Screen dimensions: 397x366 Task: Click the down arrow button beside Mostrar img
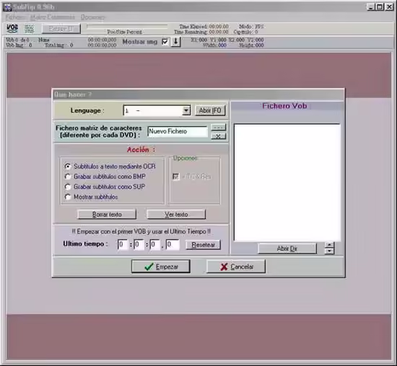175,42
